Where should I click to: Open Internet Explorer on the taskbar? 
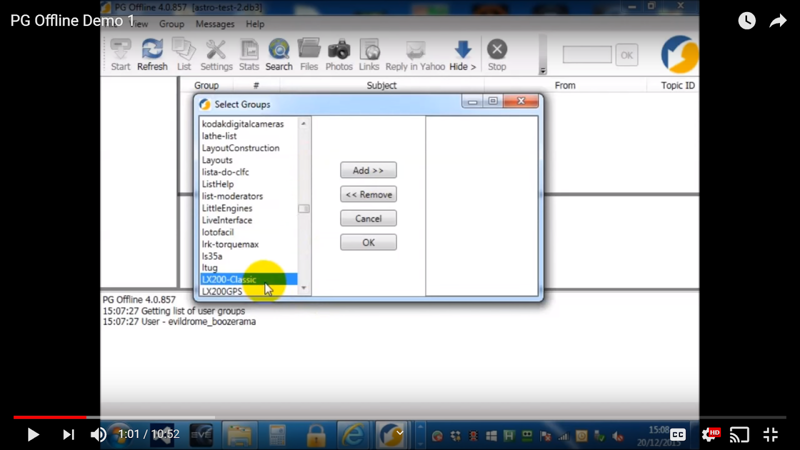[x=353, y=435]
